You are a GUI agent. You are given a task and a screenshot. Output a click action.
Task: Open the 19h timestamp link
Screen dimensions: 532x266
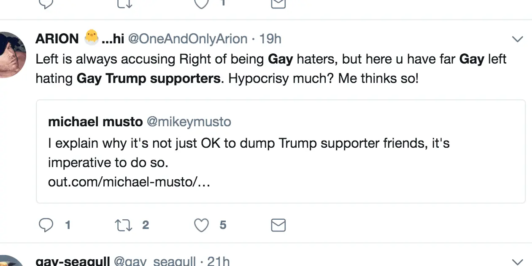click(270, 39)
